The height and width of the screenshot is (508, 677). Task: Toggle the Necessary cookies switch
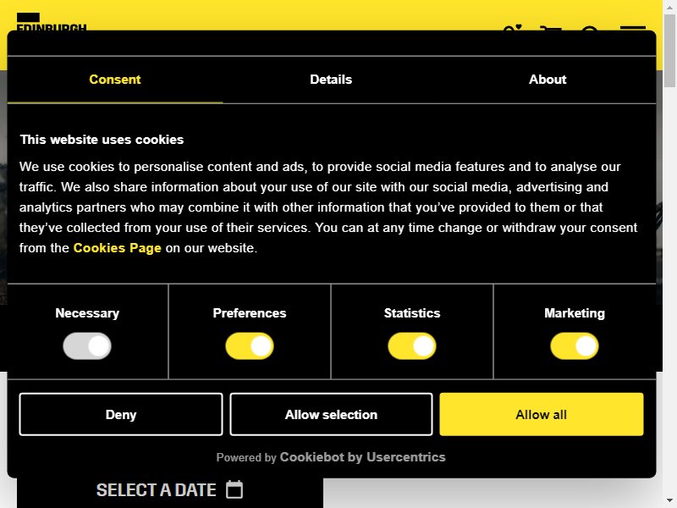[x=87, y=346]
